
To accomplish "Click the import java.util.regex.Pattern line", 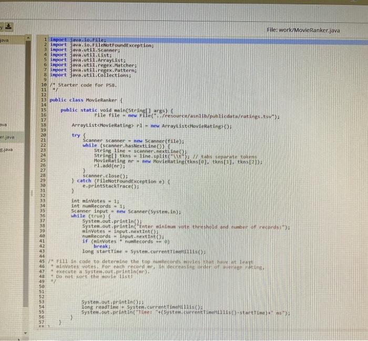I will pos(93,70).
